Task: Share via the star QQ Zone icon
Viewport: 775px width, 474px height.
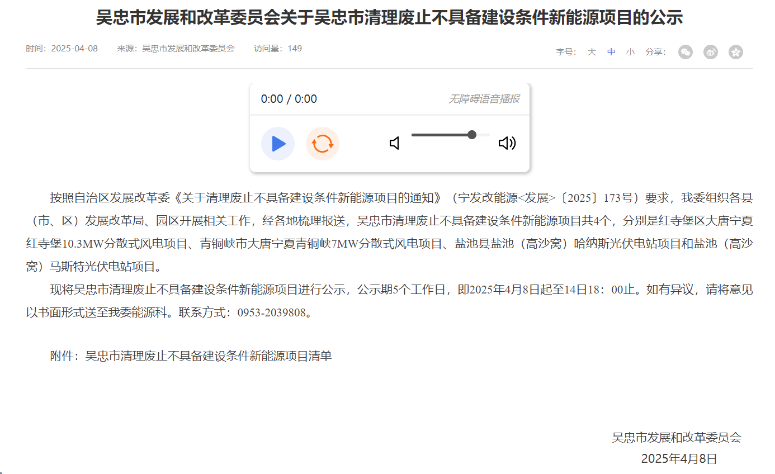Action: point(736,52)
